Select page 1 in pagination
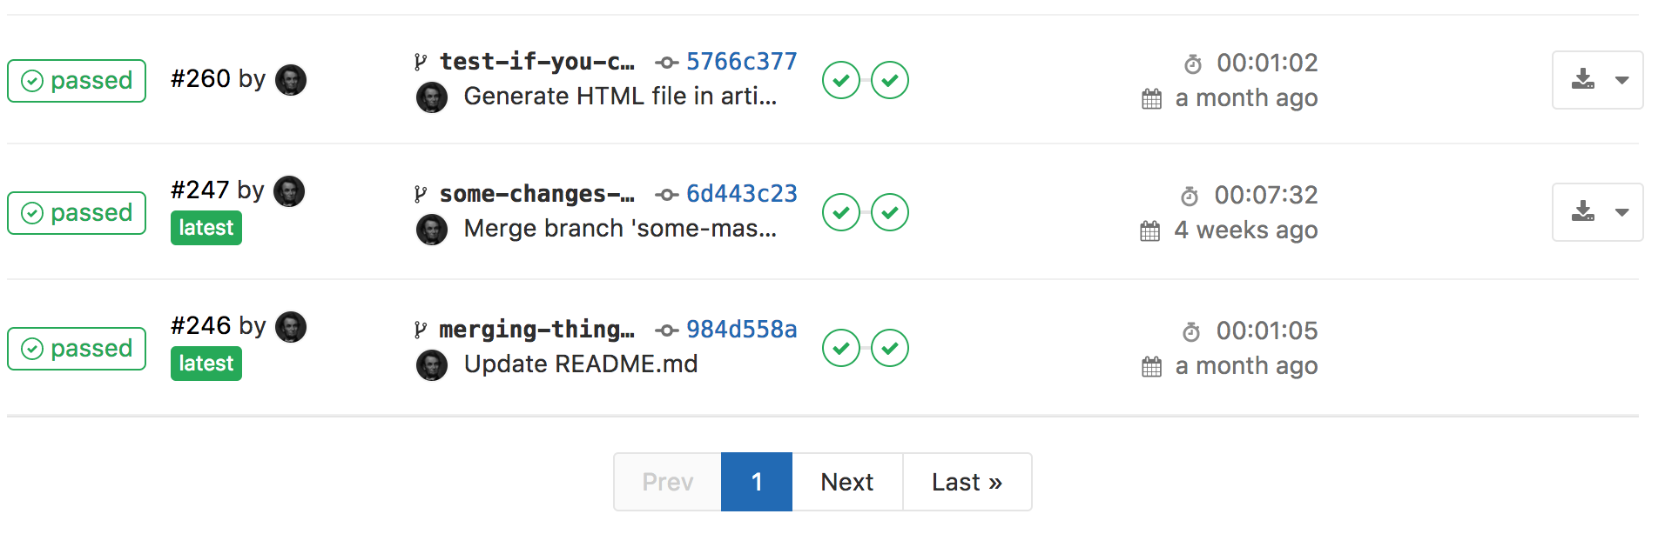This screenshot has width=1665, height=534. pyautogui.click(x=757, y=482)
